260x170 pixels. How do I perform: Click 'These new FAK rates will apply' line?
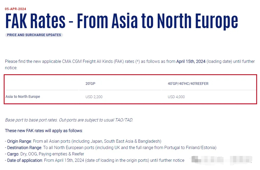(44, 130)
